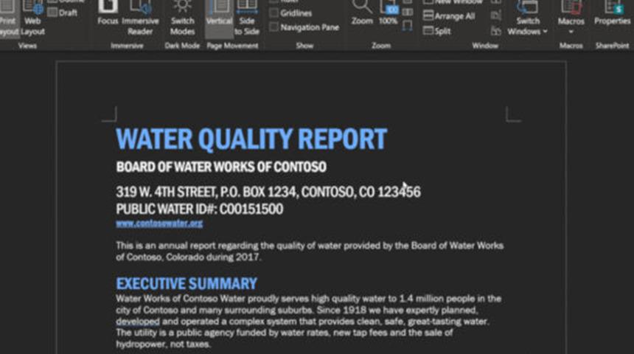Screen dimensions: 634x354
Task: Choose Side to Side page movement
Action: 247,18
